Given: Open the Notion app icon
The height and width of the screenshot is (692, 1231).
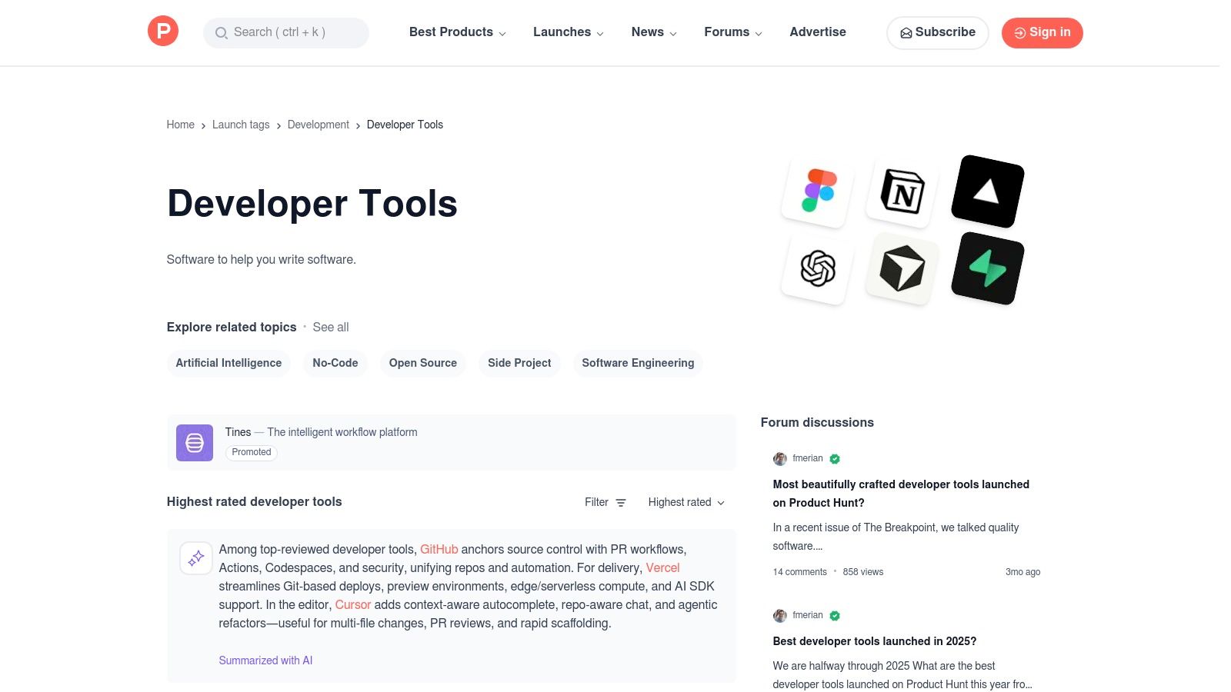Looking at the screenshot, I should 902,191.
